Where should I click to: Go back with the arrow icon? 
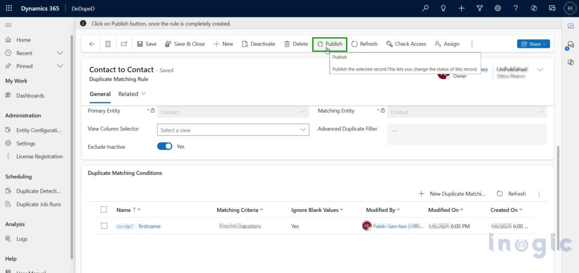pos(92,44)
